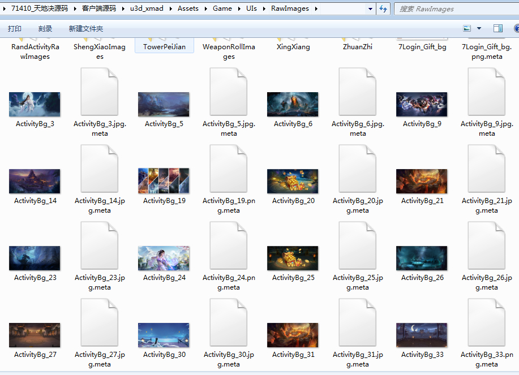The height and width of the screenshot is (375, 519).
Task: Select the TowerPeiJian folder
Action: pos(165,45)
